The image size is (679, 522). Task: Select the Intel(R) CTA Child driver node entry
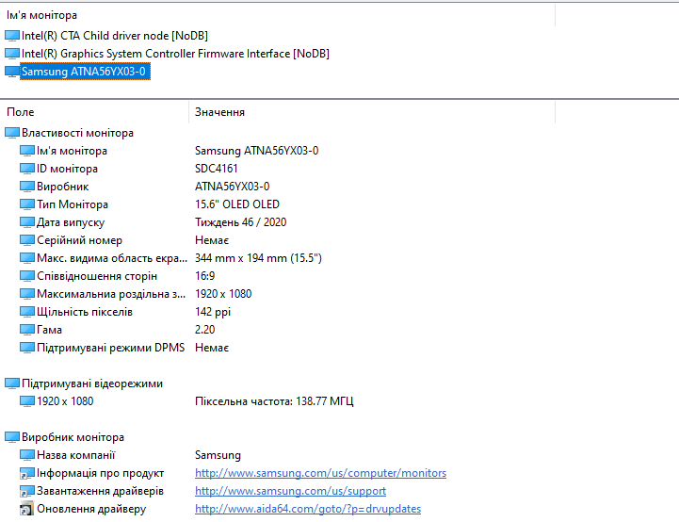(x=115, y=36)
